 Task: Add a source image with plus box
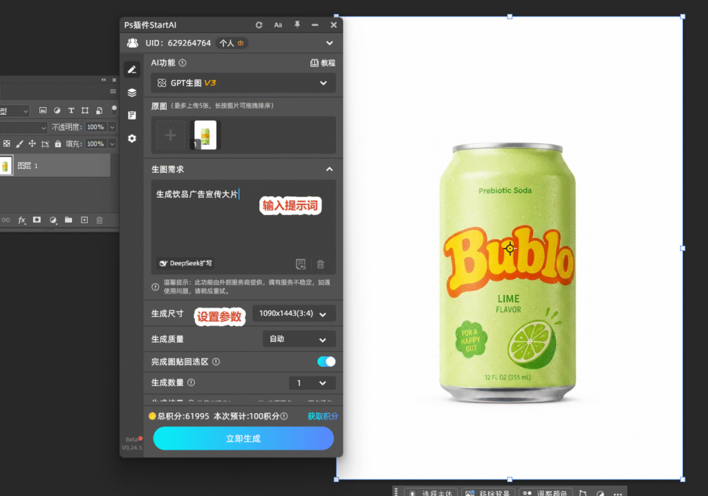(x=171, y=135)
